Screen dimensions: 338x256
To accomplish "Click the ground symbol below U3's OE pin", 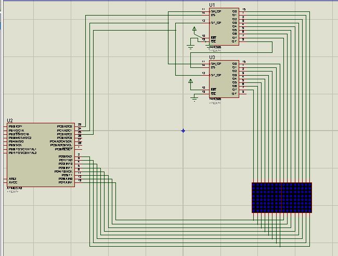I will point(194,99).
